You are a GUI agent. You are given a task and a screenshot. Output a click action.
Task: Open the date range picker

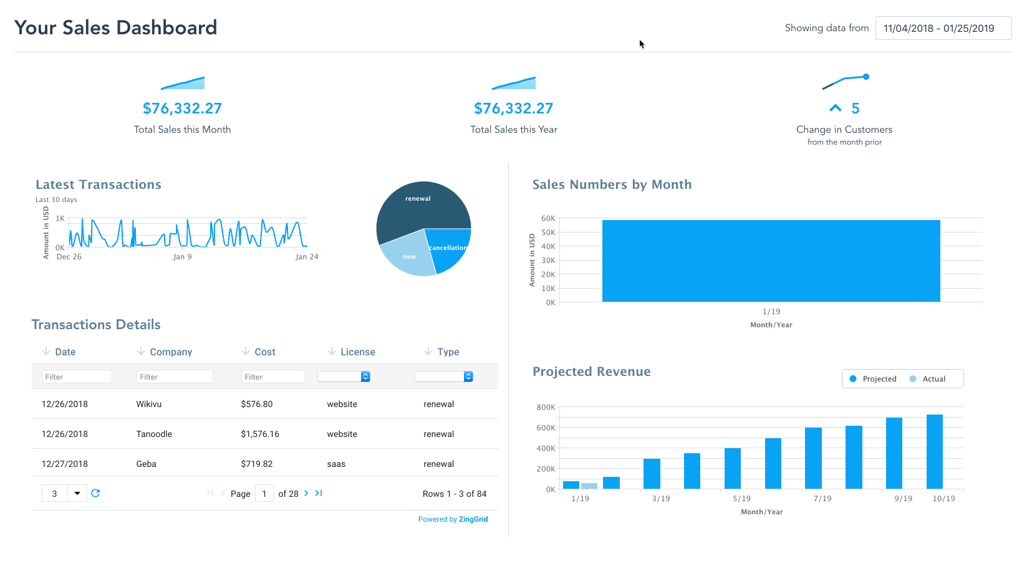click(943, 27)
